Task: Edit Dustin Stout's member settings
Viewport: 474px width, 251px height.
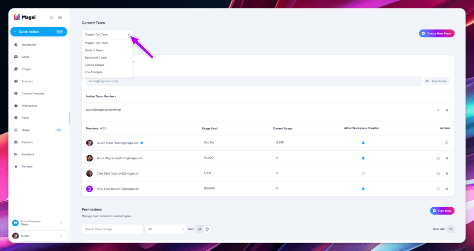Action: tap(446, 143)
